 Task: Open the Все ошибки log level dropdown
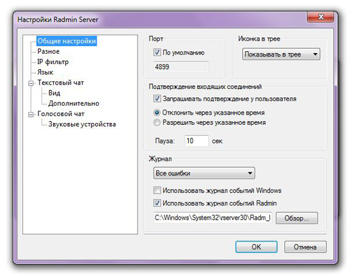(204, 173)
